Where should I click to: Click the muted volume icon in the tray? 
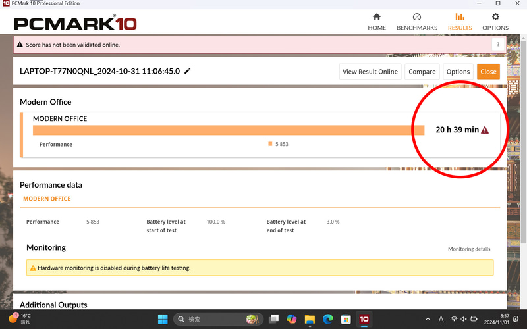pyautogui.click(x=464, y=319)
